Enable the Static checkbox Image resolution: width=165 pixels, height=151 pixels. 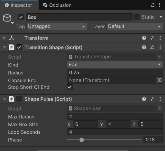click(x=137, y=17)
